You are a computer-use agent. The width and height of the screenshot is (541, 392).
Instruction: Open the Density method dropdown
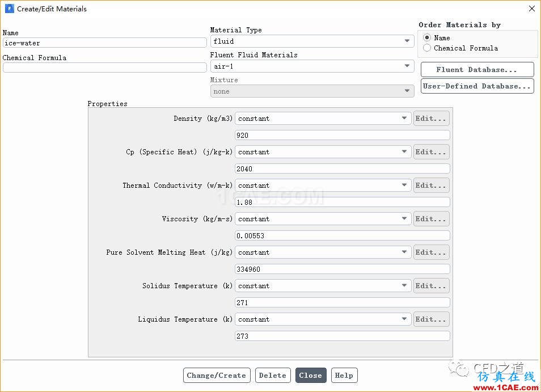tap(323, 119)
